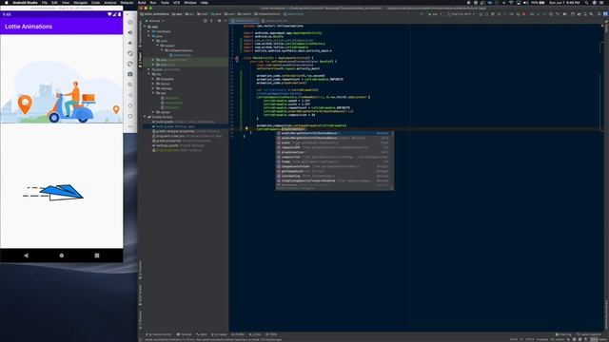Click the paper plane animation in emulator

click(x=53, y=192)
